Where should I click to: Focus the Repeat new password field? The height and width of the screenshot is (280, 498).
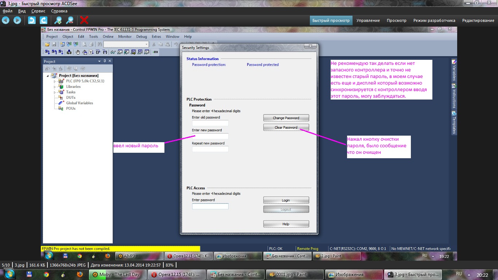click(210, 149)
